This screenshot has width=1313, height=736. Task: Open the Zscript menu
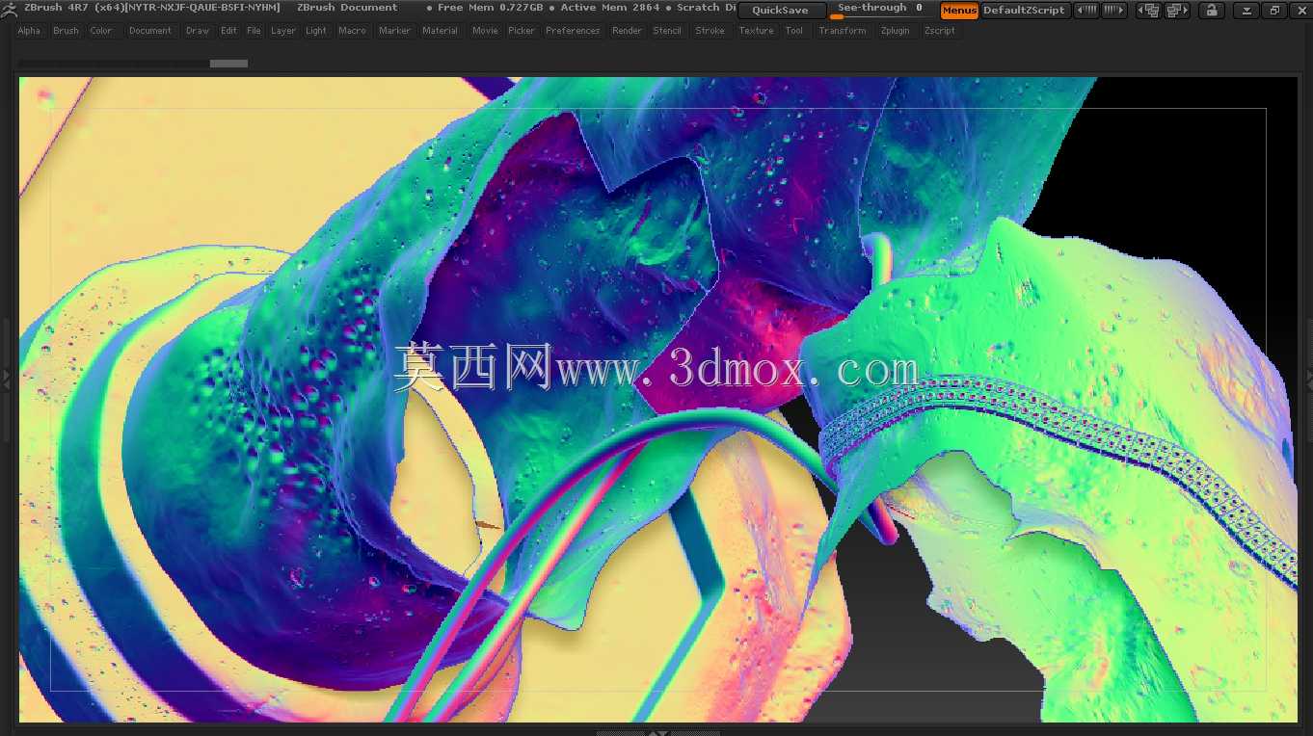click(x=940, y=31)
